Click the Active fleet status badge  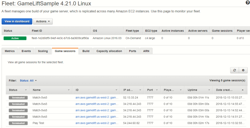pos(15,38)
